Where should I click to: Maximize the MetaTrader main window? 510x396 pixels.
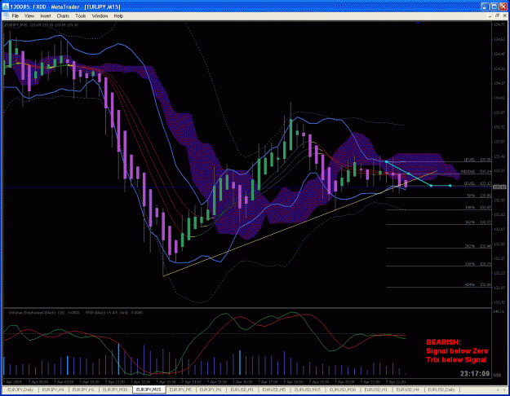(x=494, y=7)
